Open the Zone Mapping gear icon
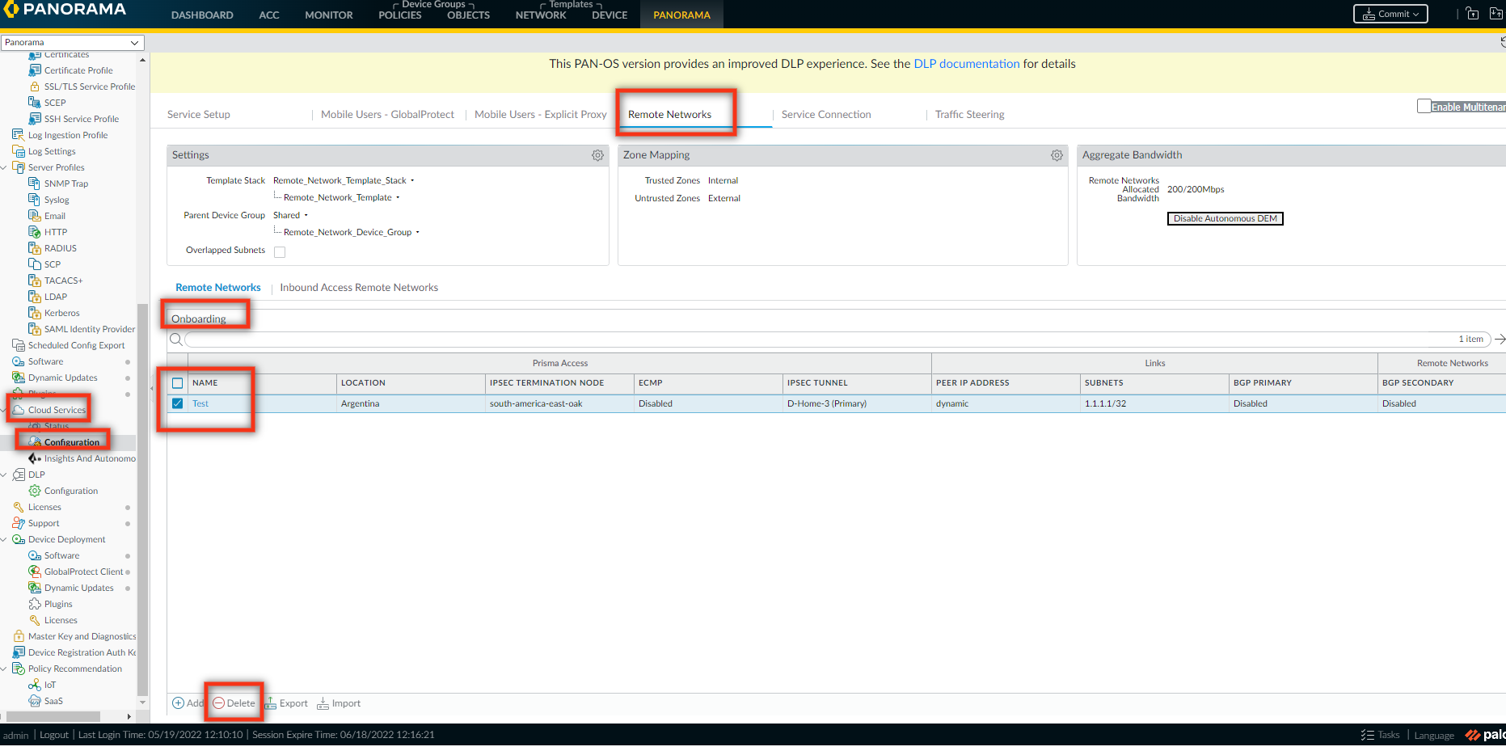 [x=1057, y=155]
